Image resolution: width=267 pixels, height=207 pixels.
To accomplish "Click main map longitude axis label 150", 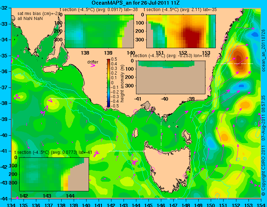I will (x=211, y=205).
